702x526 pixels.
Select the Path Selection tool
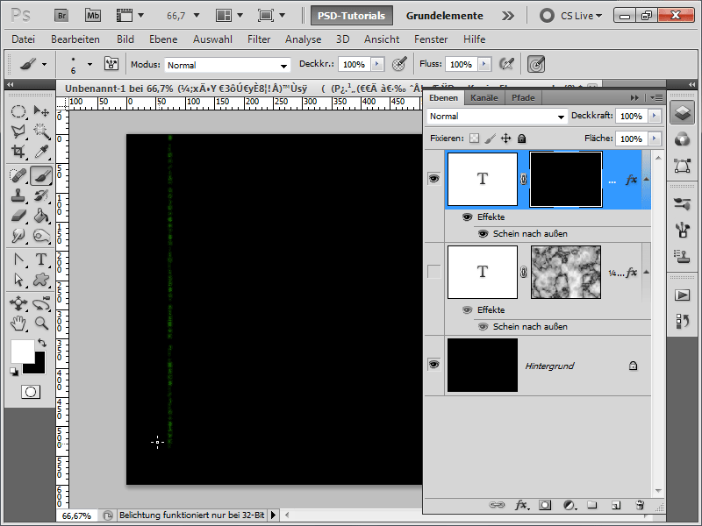pyautogui.click(x=18, y=280)
